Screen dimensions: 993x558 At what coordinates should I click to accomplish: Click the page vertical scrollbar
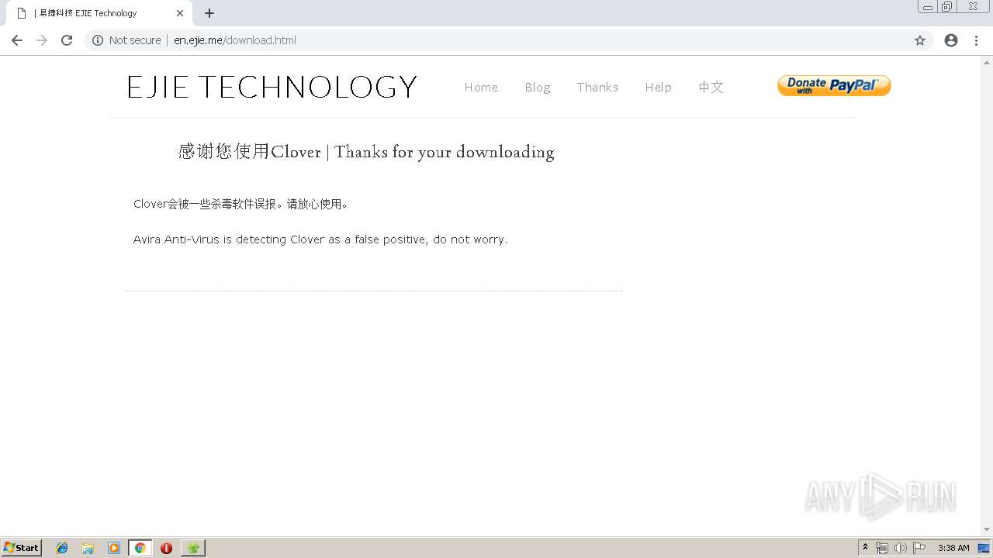pos(987,295)
